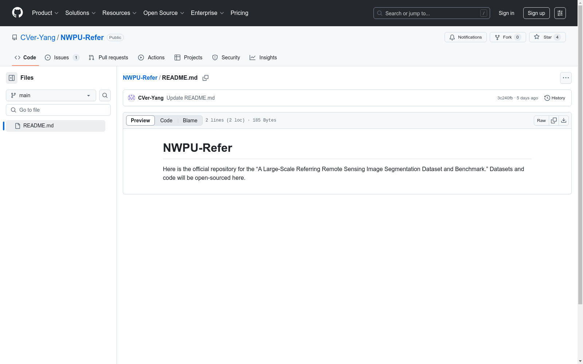Switch to the Blame view
Image resolution: width=583 pixels, height=364 pixels.
click(190, 120)
